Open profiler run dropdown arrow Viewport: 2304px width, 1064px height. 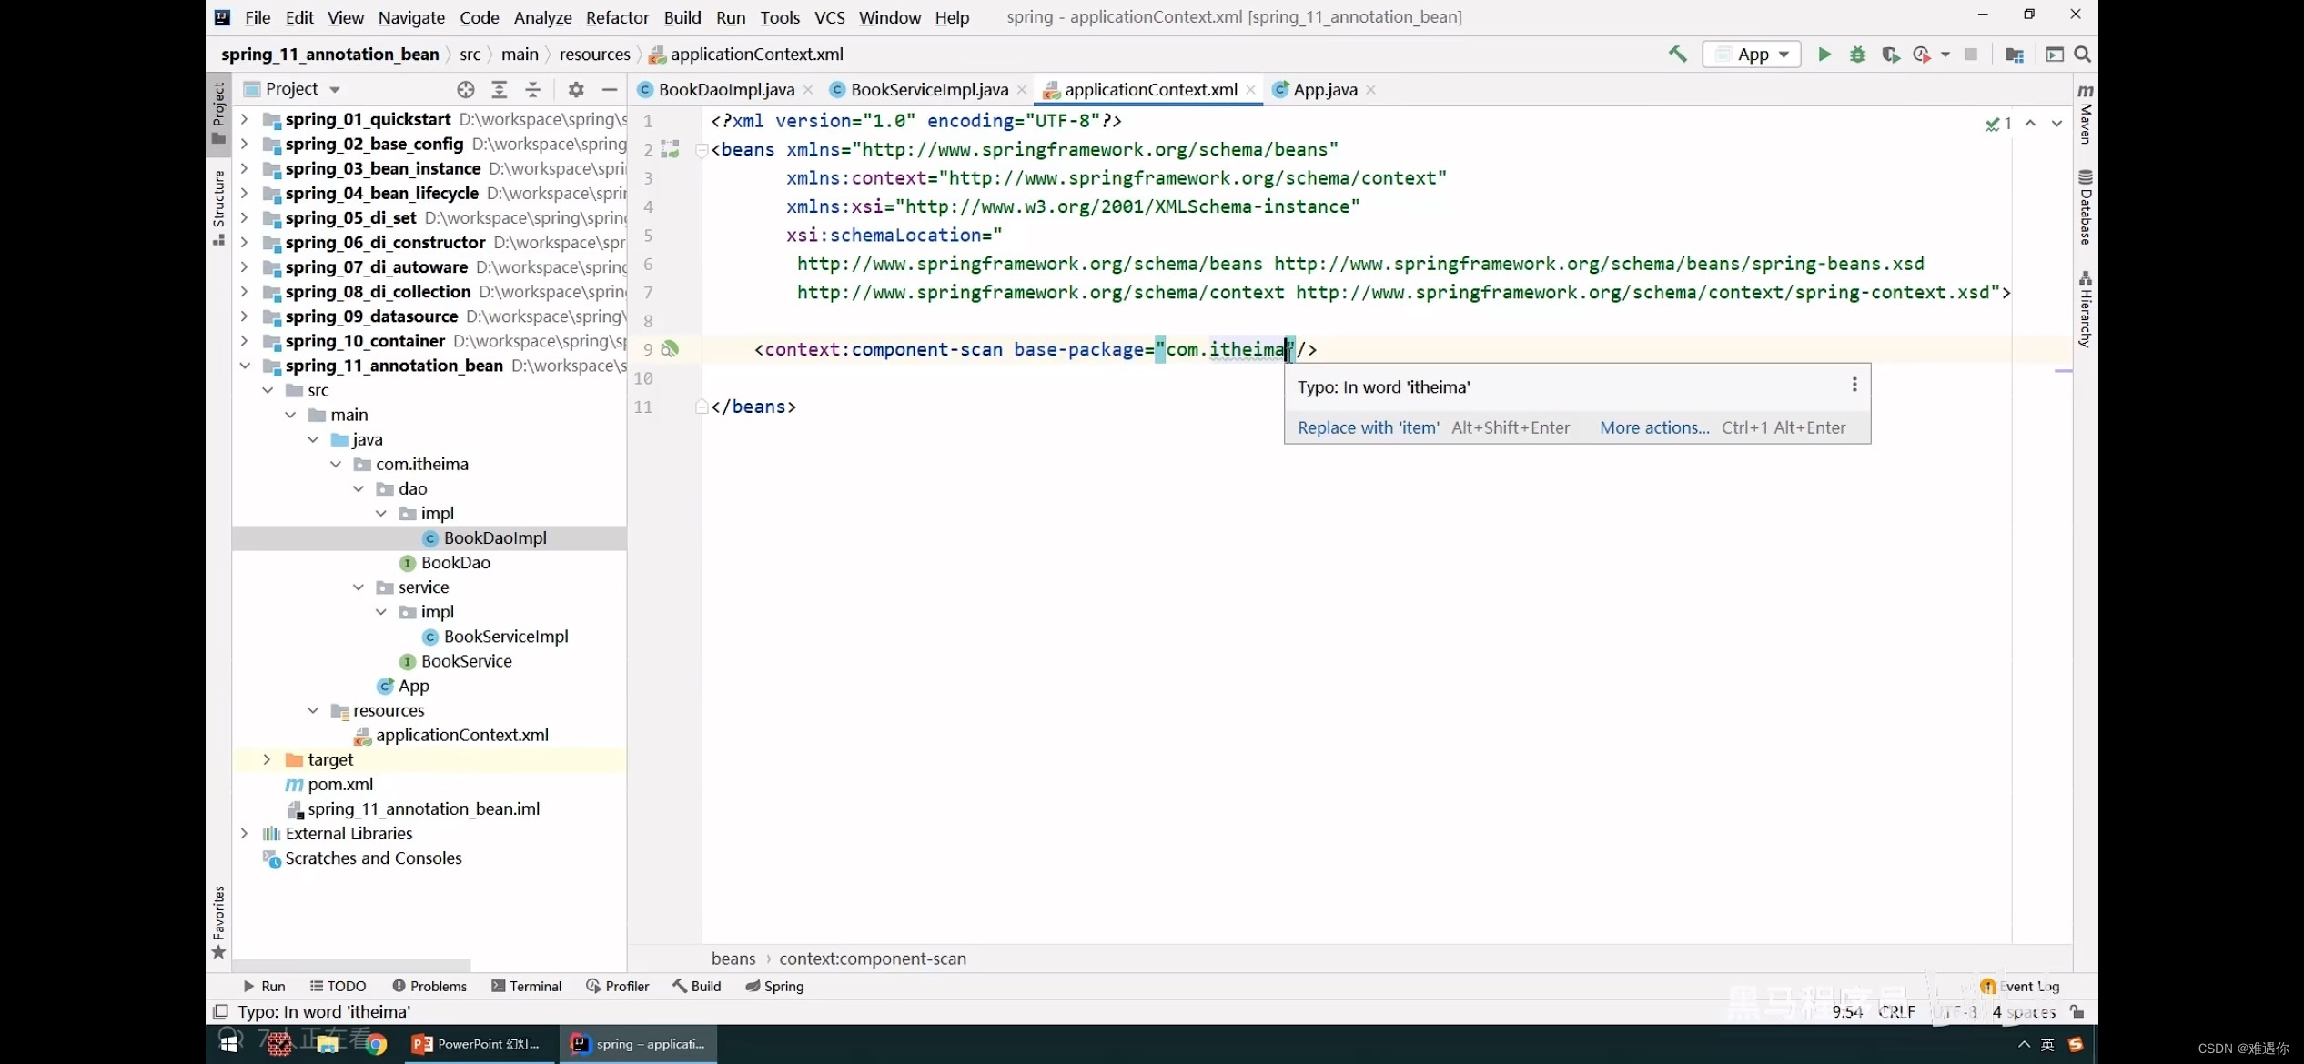click(1945, 55)
